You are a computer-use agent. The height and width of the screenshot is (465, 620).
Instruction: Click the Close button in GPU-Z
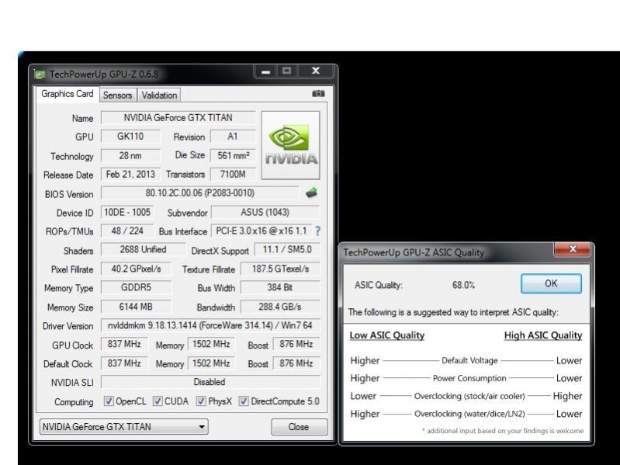299,427
